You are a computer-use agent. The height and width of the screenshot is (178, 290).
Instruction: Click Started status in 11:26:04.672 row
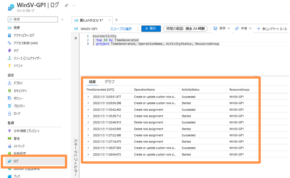pyautogui.click(x=186, y=155)
